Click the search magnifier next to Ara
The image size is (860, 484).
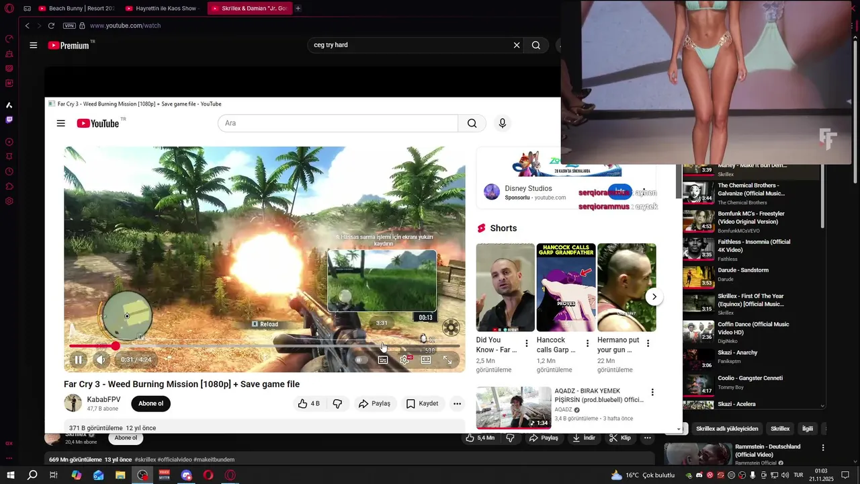(x=472, y=123)
